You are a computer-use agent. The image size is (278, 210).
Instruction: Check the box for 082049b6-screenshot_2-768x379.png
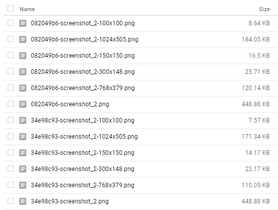pyautogui.click(x=11, y=88)
